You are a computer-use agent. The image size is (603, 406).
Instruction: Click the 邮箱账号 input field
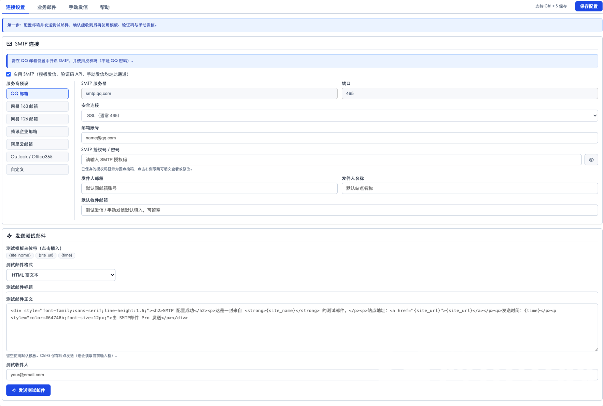point(339,138)
